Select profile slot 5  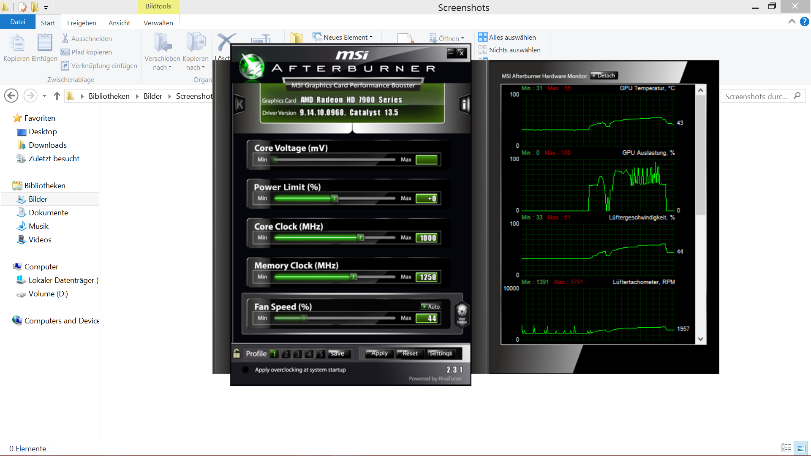point(321,354)
